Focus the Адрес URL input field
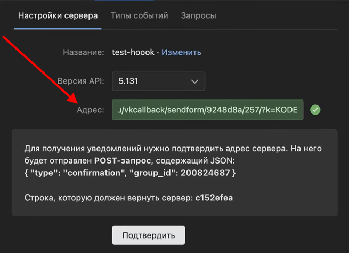This screenshot has height=253, width=349. (x=207, y=110)
